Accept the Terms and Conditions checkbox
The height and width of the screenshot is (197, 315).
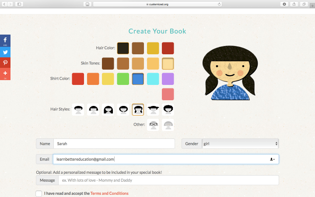pyautogui.click(x=39, y=193)
